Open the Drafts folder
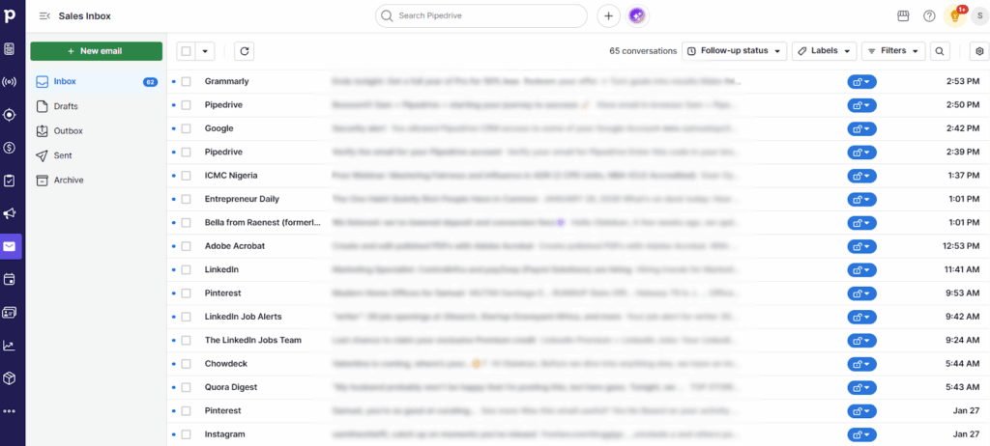Viewport: 990px width, 446px height. (97, 106)
